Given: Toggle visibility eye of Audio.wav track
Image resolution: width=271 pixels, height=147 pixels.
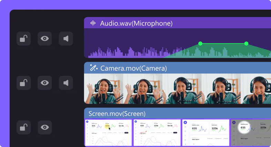Looking at the screenshot, I should click(x=44, y=38).
